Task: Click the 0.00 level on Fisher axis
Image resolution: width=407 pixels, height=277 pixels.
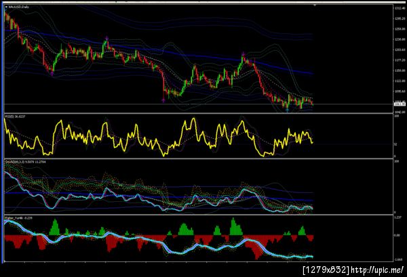Action: click(x=397, y=235)
